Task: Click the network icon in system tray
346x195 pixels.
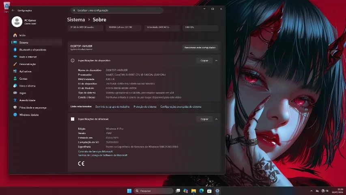Action: pyautogui.click(x=323, y=191)
